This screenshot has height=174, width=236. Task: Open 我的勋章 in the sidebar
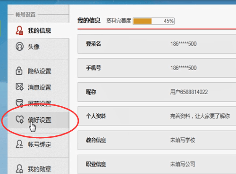point(39,169)
